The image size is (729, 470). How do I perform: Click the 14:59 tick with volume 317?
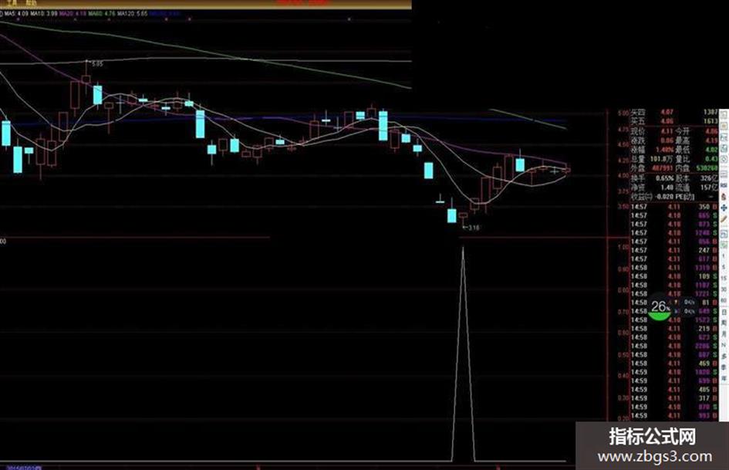674,398
